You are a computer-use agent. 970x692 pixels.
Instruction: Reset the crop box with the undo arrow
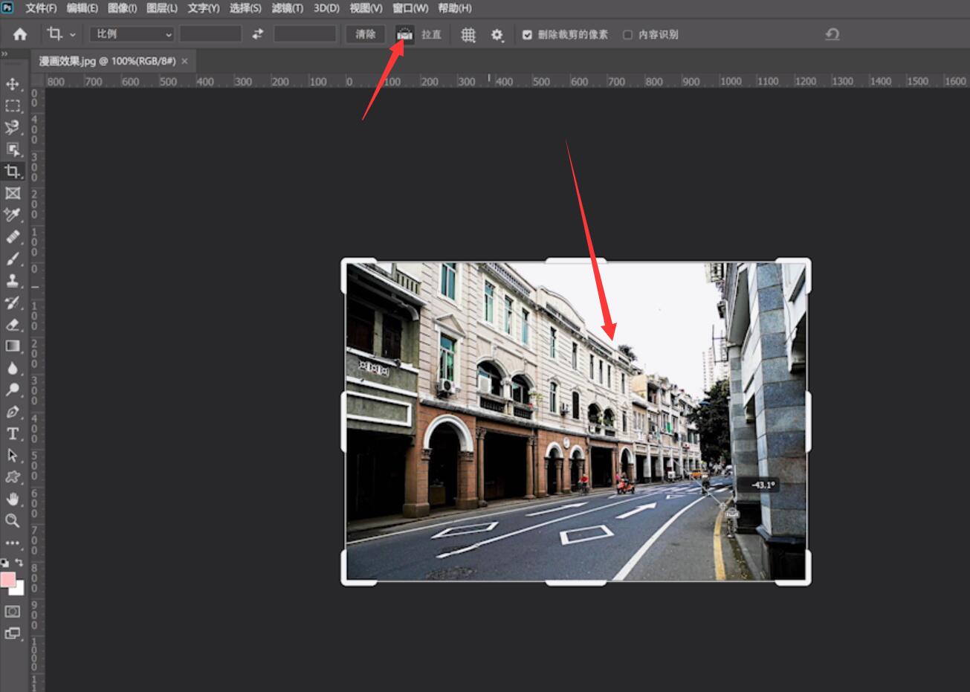(832, 34)
